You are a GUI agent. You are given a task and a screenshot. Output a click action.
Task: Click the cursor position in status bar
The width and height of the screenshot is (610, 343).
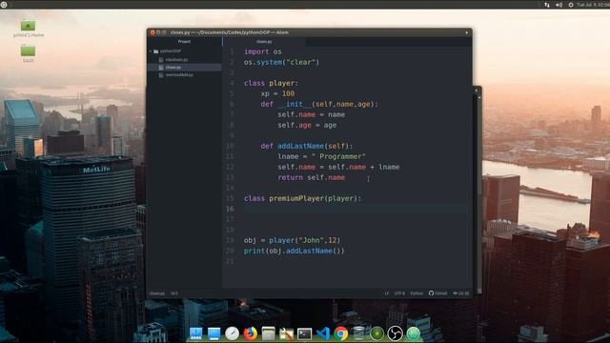point(173,293)
